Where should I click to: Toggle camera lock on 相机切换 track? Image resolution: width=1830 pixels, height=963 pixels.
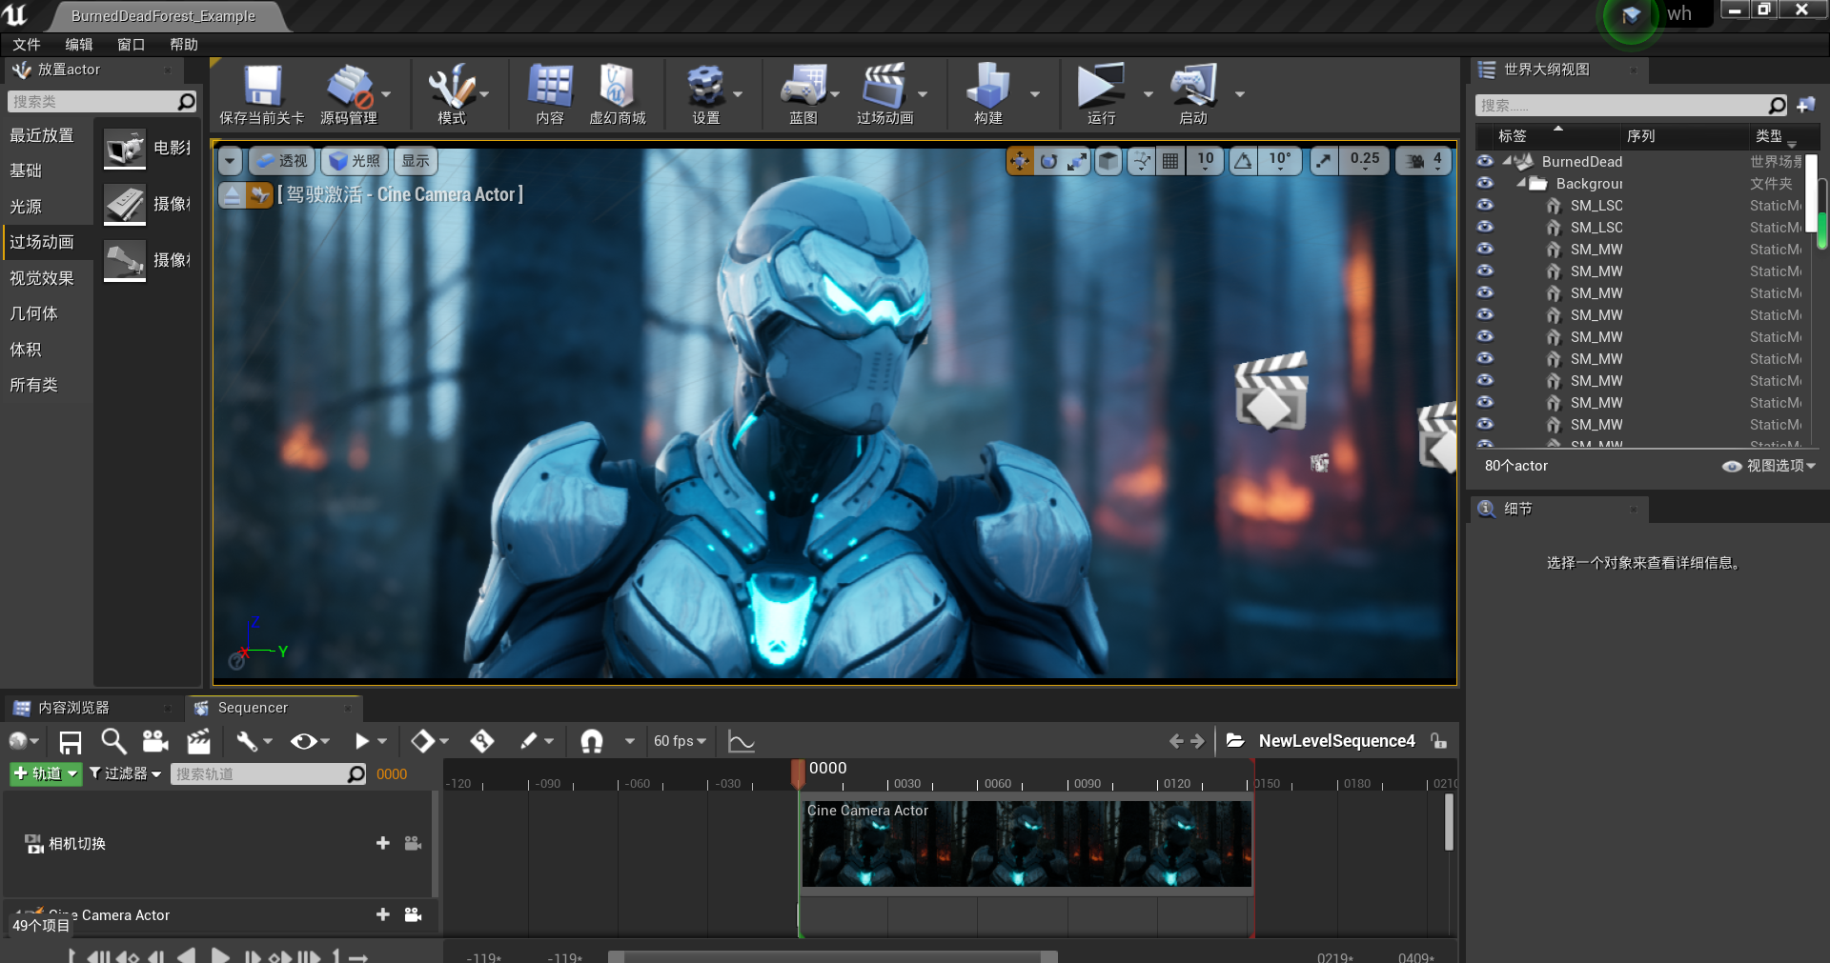click(x=413, y=843)
